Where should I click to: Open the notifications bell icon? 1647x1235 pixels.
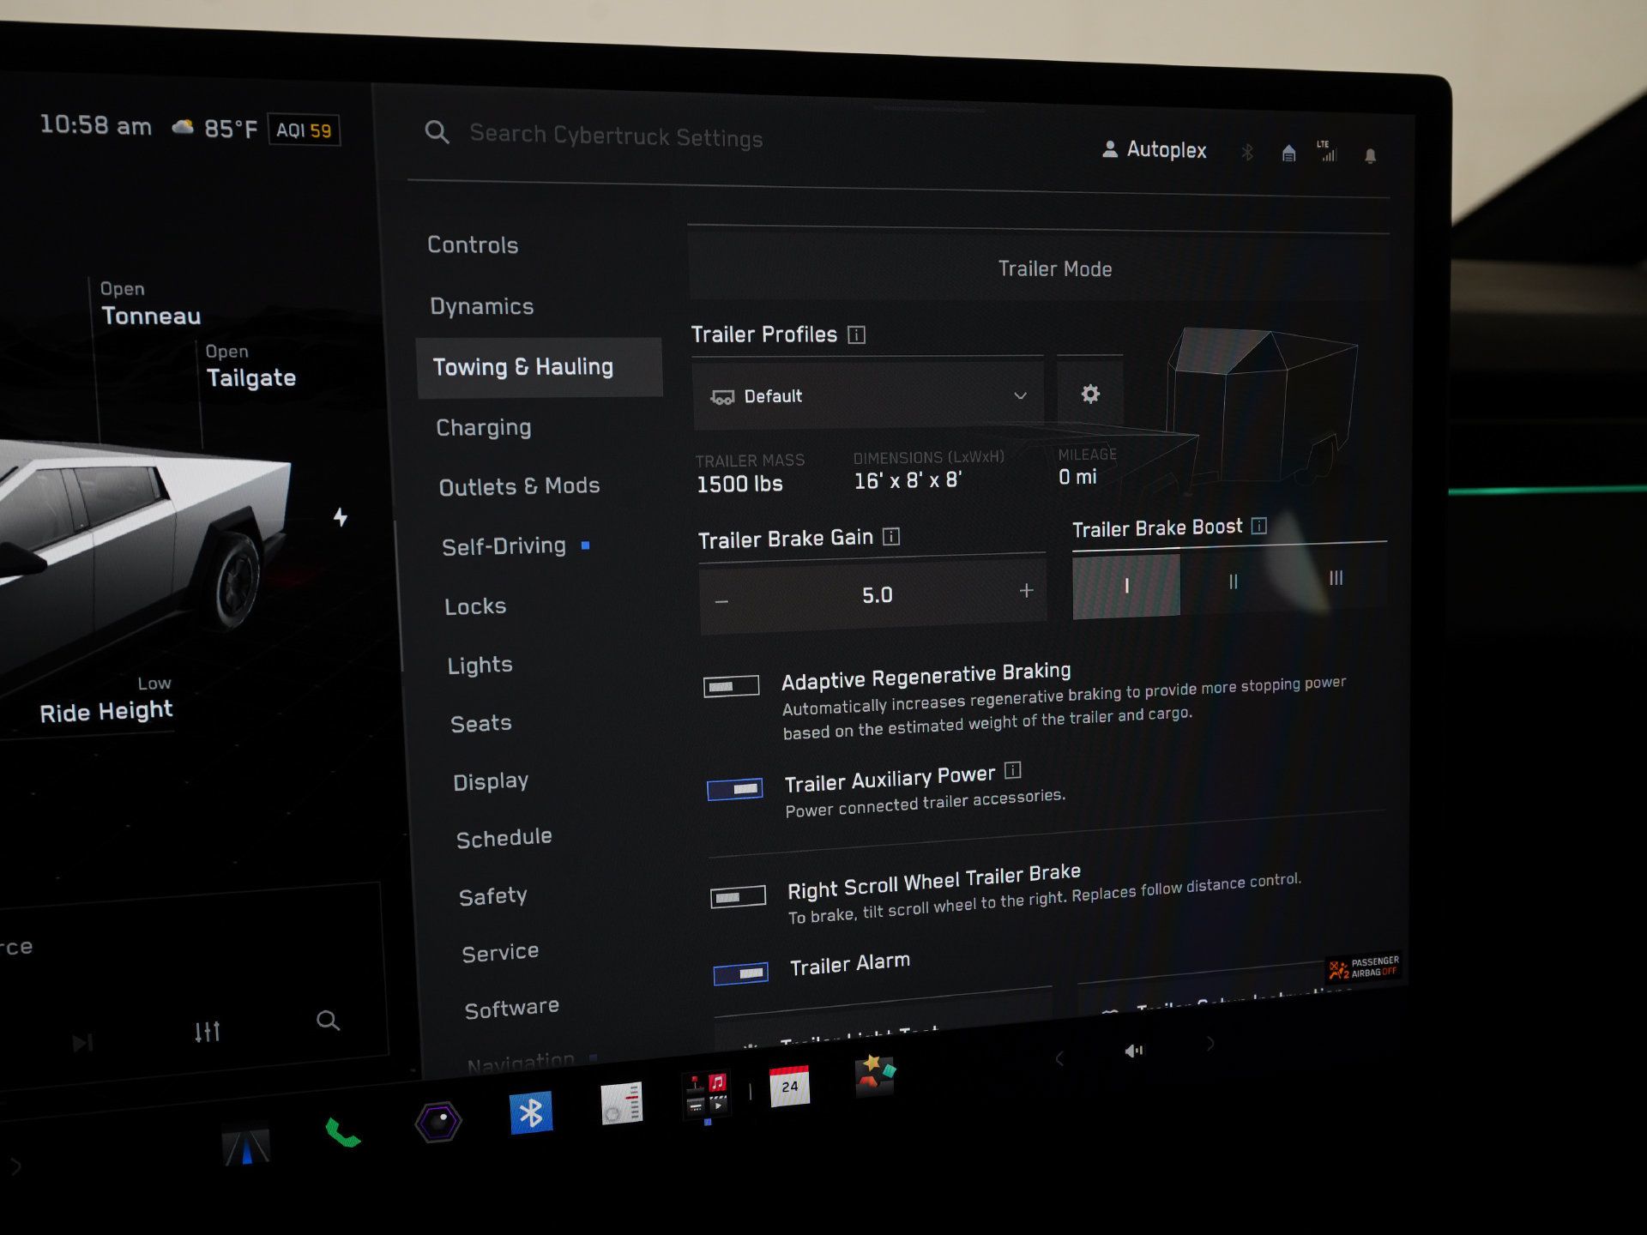1370,156
